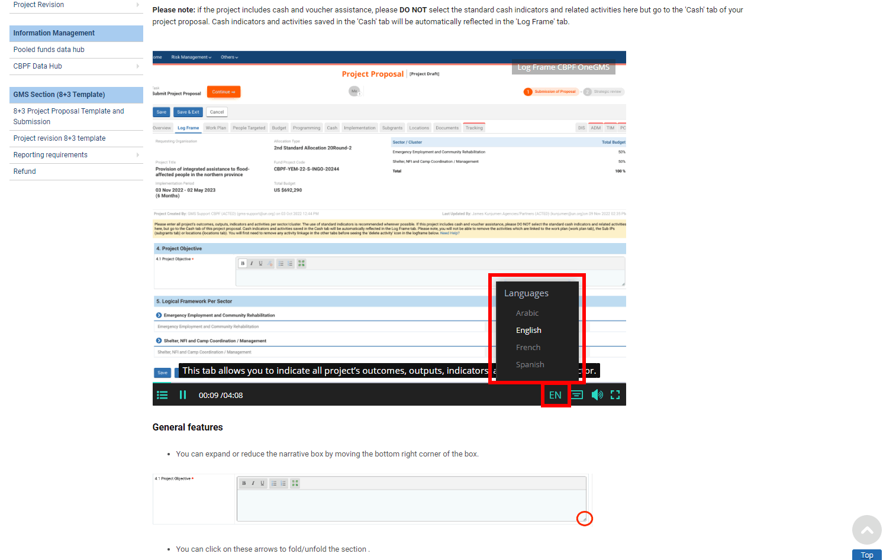The image size is (896, 560).
Task: Click Submission of Proposal step indicator
Action: (x=550, y=92)
